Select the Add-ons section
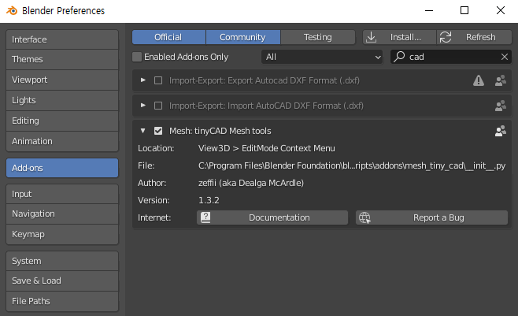Viewport: 518px width, 316px height. tap(62, 168)
